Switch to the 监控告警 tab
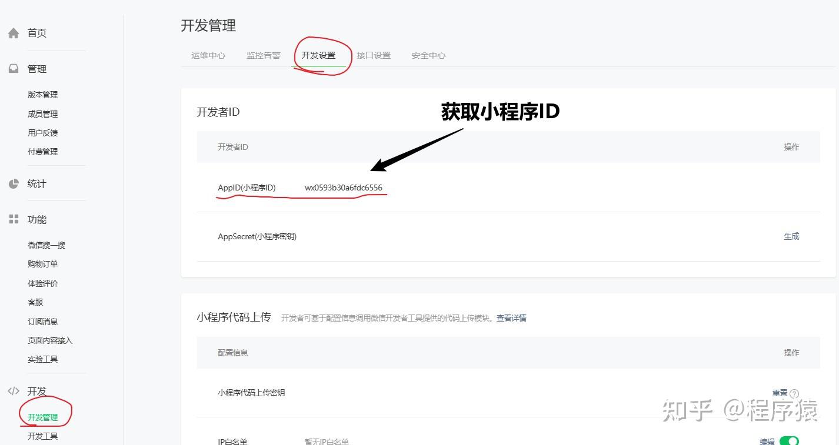Screen dimensions: 839x445 [x=264, y=55]
